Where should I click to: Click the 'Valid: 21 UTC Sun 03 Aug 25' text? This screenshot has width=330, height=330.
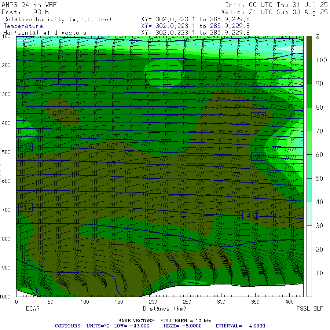point(274,12)
